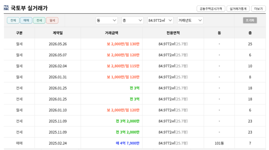
Task: Click price 보 2,800만/임 115만
Action: (123, 66)
